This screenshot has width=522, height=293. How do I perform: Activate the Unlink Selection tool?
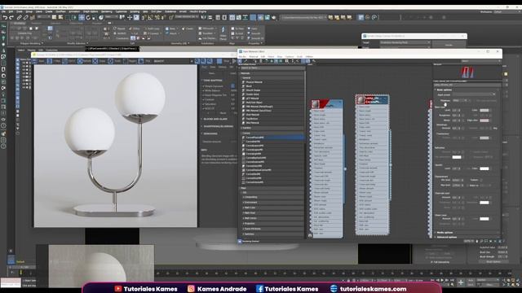25,17
